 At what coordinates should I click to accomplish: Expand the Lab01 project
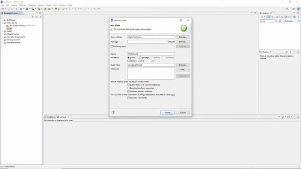[x=2, y=31]
